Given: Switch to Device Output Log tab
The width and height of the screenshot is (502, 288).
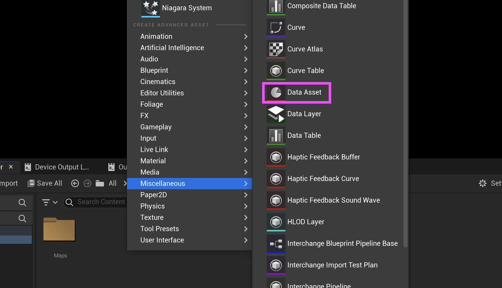Looking at the screenshot, I should [61, 167].
